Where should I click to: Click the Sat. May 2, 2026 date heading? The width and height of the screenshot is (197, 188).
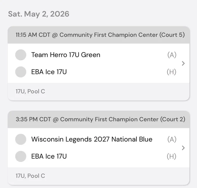(39, 14)
